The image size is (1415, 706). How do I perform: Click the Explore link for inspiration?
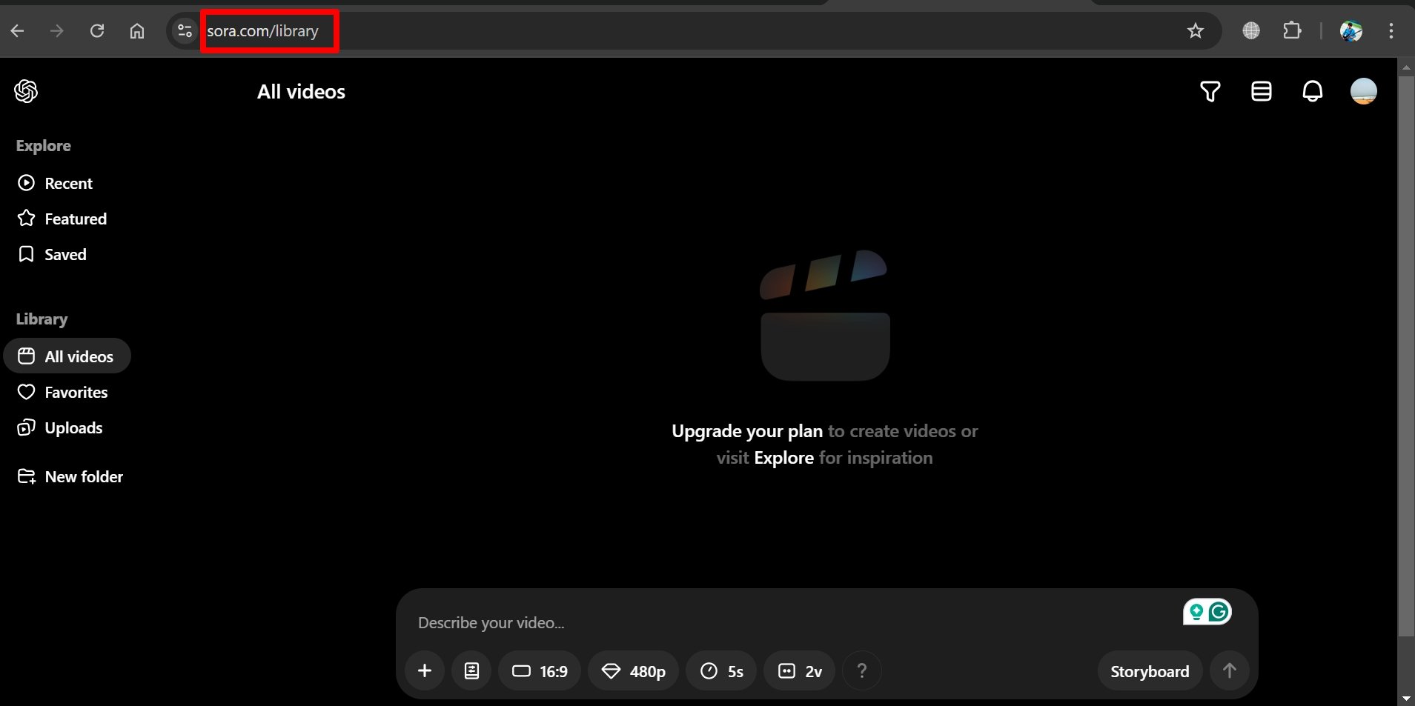783,458
